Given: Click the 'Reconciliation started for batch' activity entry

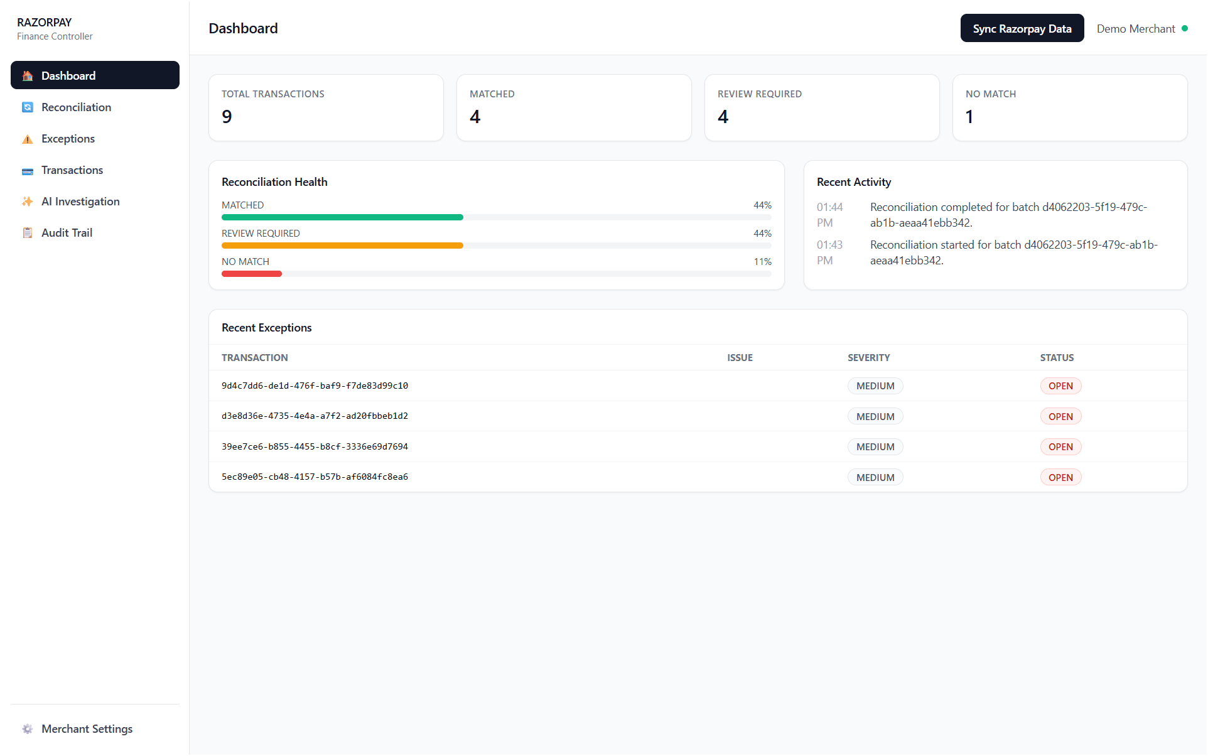Looking at the screenshot, I should tap(1014, 252).
